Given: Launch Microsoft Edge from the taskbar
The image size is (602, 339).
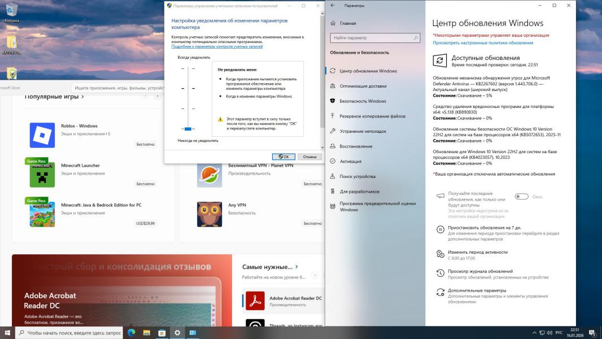Looking at the screenshot, I should pyautogui.click(x=131, y=333).
